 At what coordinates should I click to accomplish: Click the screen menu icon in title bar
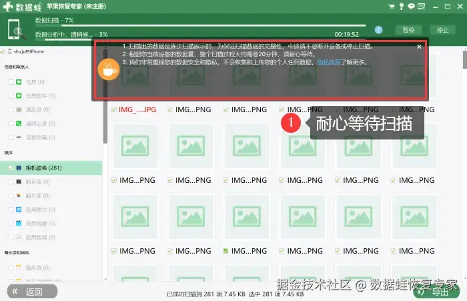(421, 6)
